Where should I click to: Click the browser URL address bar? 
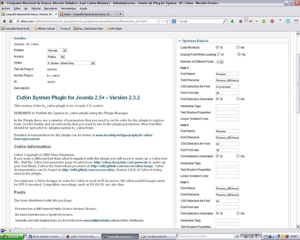coord(88,22)
